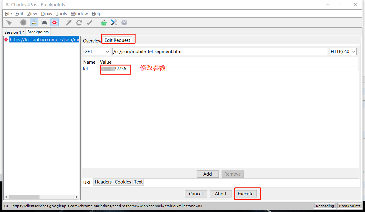Select the Edit Request tab
The image size is (365, 212).
point(117,40)
